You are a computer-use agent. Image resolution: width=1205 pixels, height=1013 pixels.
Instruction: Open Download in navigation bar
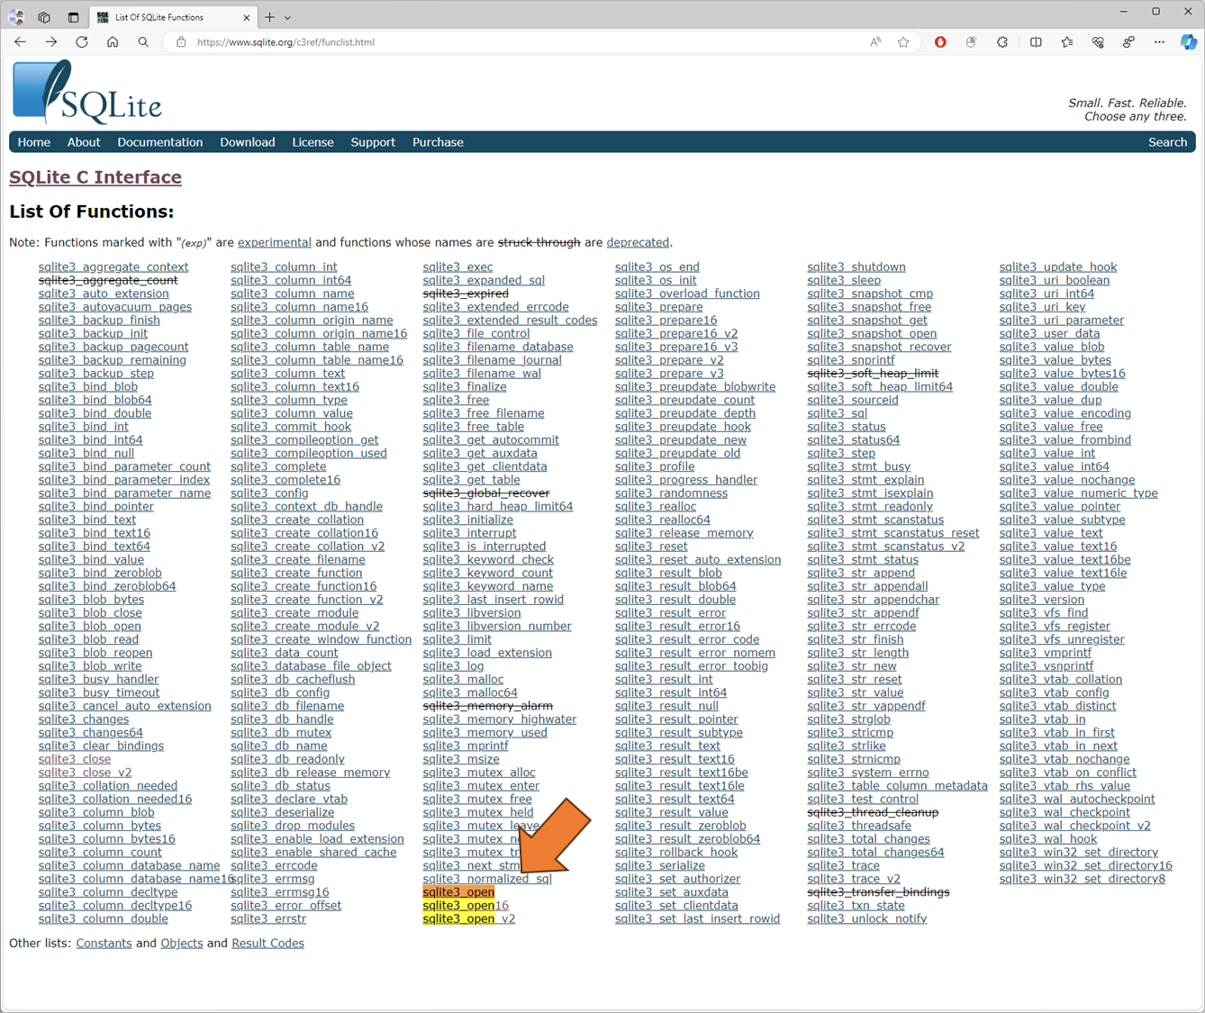click(248, 142)
